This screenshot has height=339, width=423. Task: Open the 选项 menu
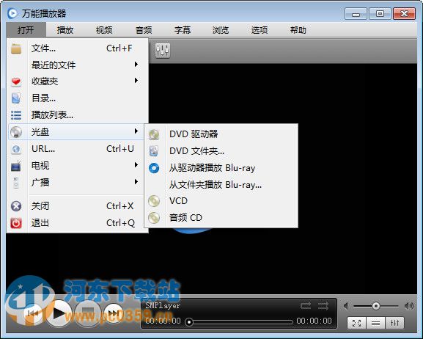pyautogui.click(x=260, y=29)
